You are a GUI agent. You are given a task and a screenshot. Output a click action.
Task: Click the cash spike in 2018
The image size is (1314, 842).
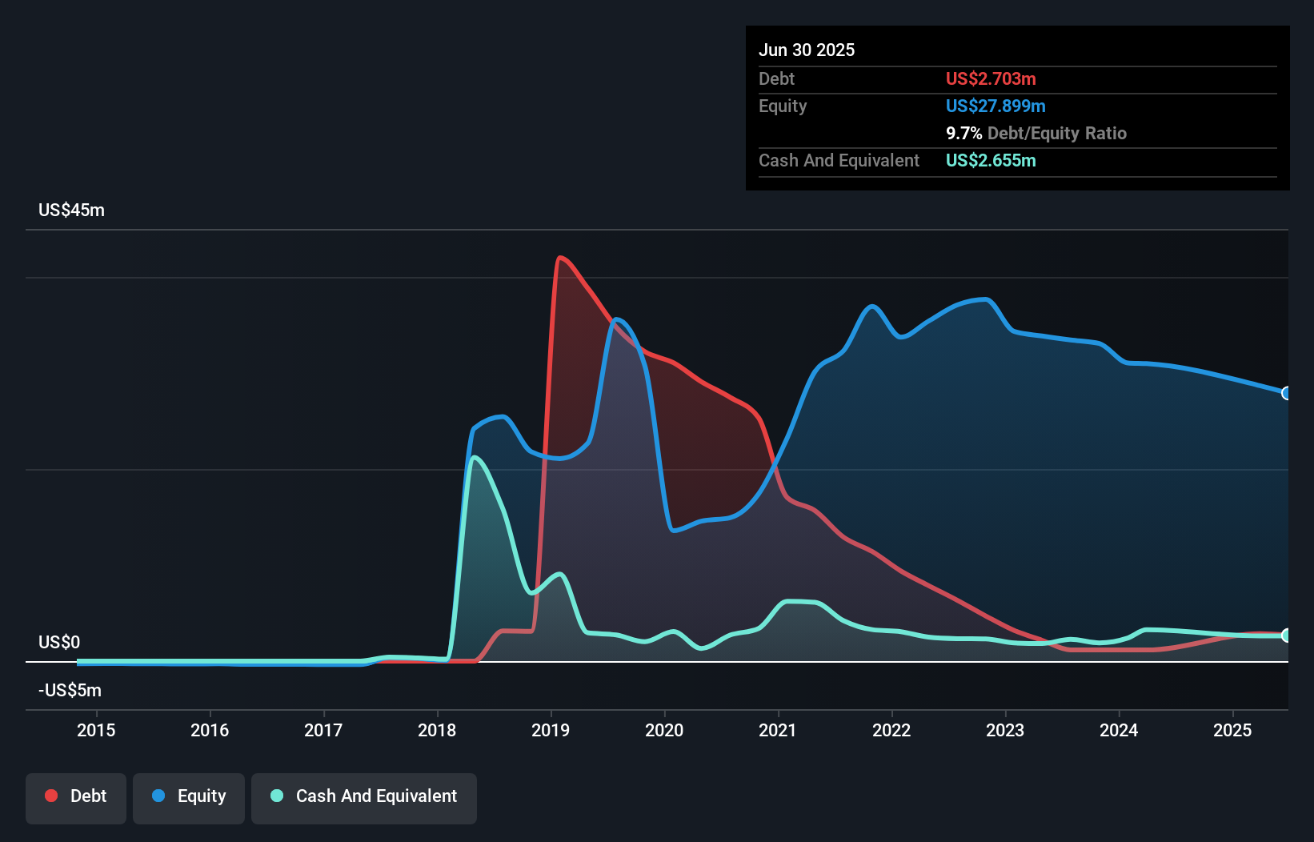(475, 458)
